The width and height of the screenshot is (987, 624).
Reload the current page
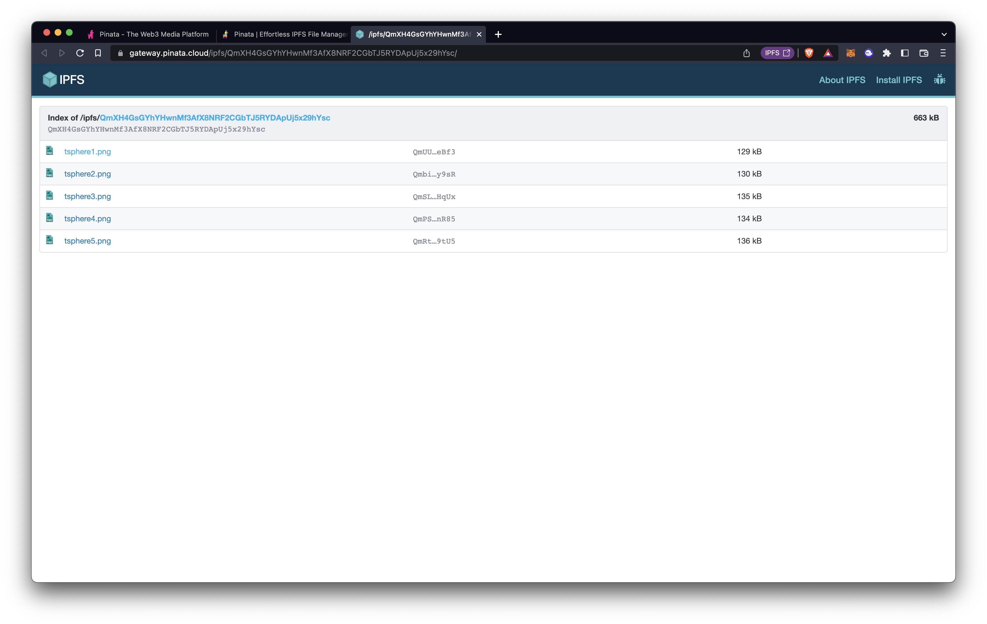click(x=80, y=53)
